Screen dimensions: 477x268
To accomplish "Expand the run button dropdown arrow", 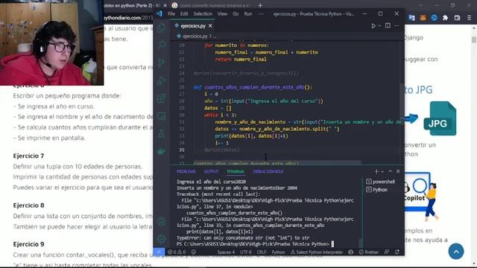I will 379,26.
